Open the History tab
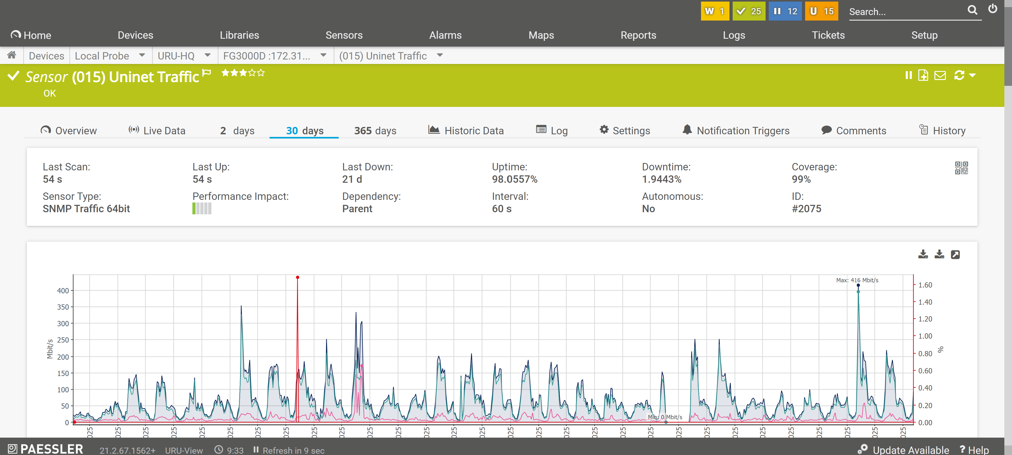1012x455 pixels. point(942,130)
